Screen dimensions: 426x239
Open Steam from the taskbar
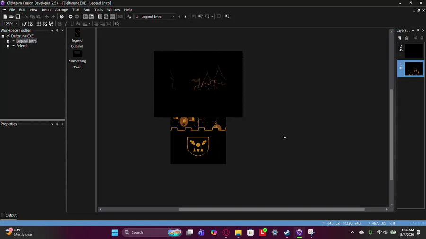pos(287,232)
